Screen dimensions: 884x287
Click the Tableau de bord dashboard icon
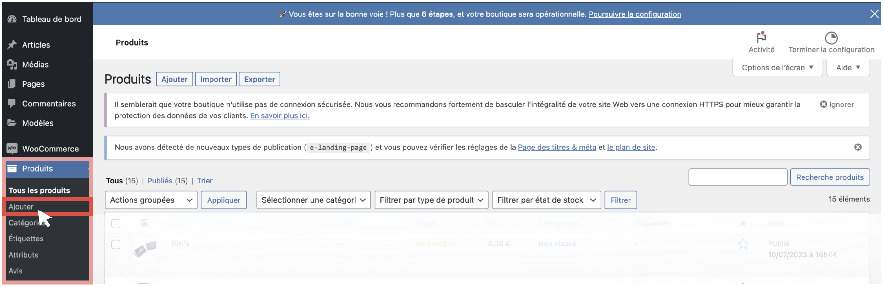[x=12, y=19]
